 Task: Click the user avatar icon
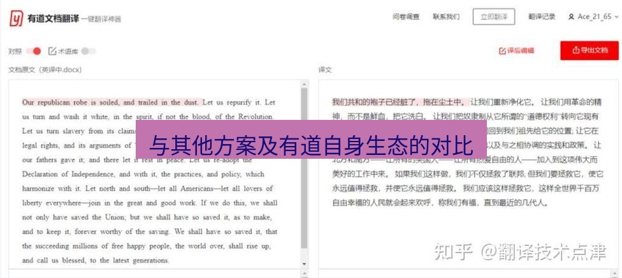click(571, 17)
